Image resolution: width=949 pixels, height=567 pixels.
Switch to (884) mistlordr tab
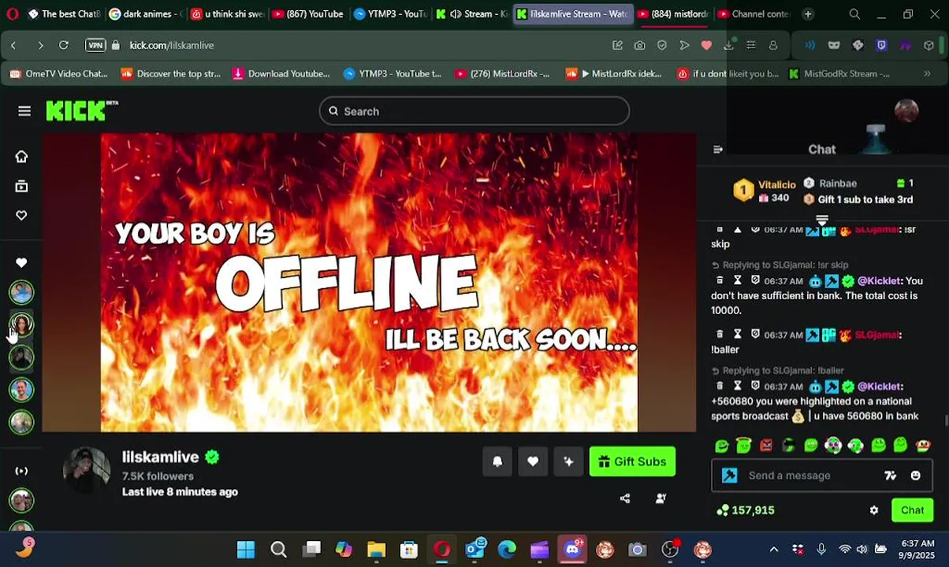pyautogui.click(x=674, y=14)
